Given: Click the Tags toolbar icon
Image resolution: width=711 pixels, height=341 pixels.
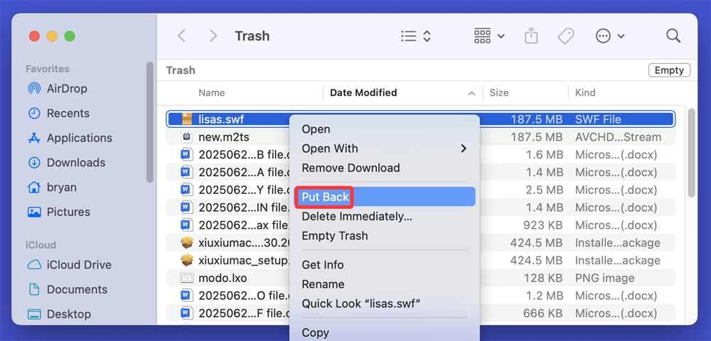Looking at the screenshot, I should [x=566, y=36].
